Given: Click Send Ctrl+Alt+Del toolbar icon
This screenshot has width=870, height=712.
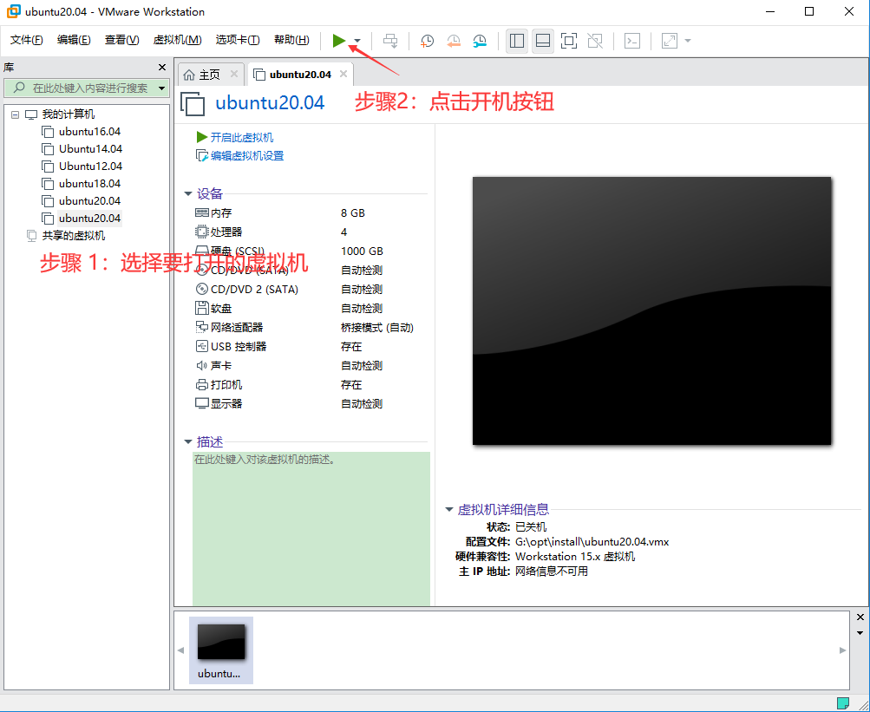Looking at the screenshot, I should [390, 41].
